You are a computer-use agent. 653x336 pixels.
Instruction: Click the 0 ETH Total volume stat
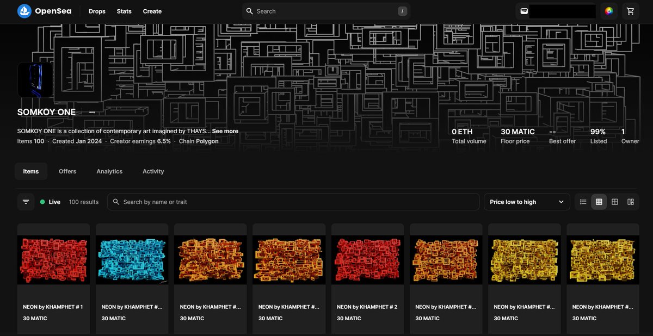(x=469, y=136)
